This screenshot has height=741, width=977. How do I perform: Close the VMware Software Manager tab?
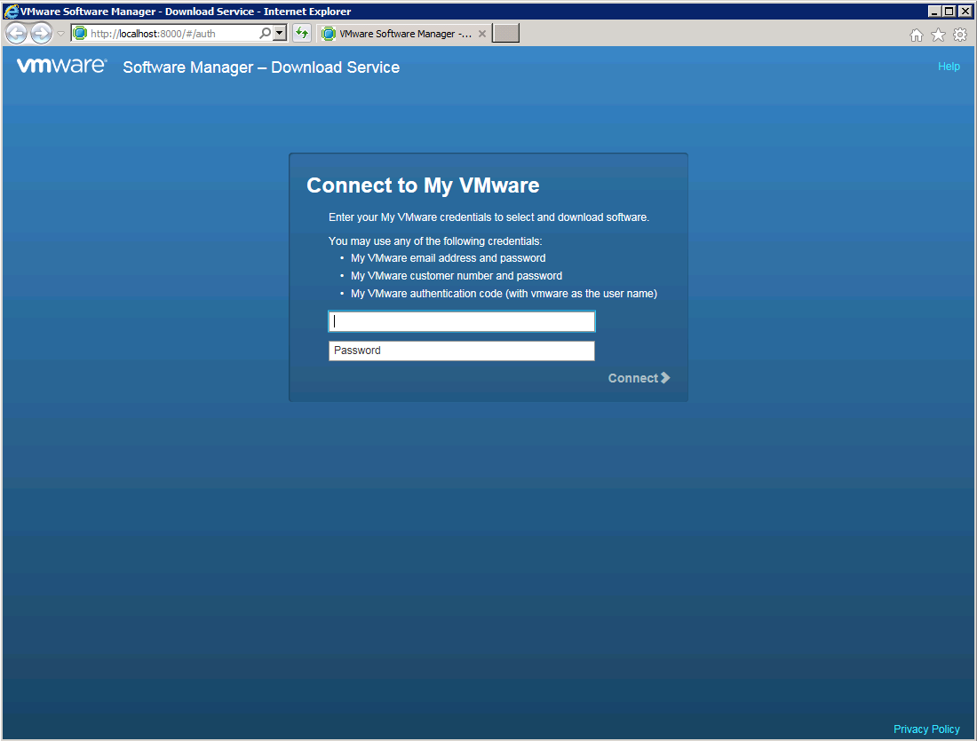click(482, 34)
